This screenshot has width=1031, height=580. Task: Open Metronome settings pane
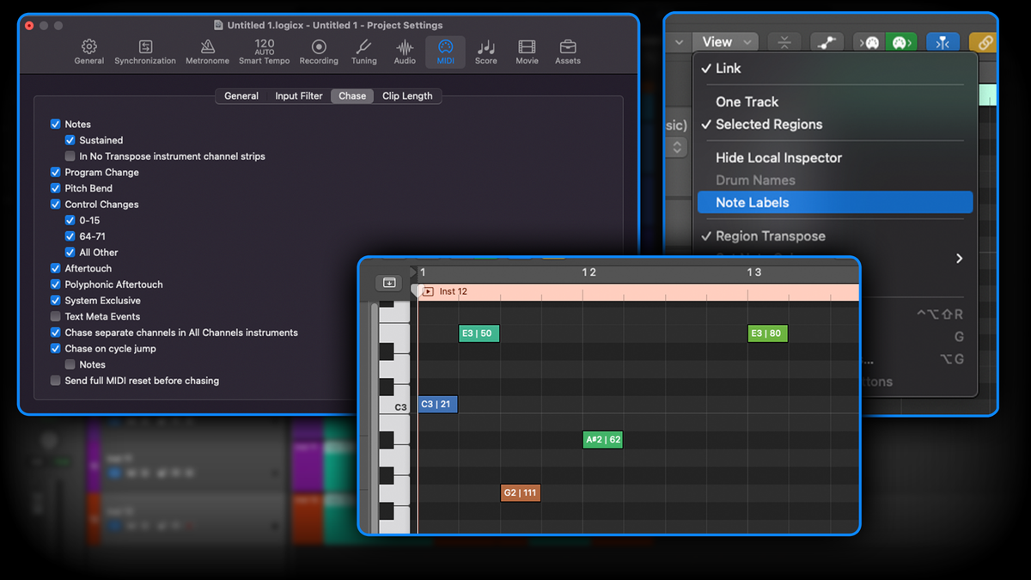tap(208, 51)
